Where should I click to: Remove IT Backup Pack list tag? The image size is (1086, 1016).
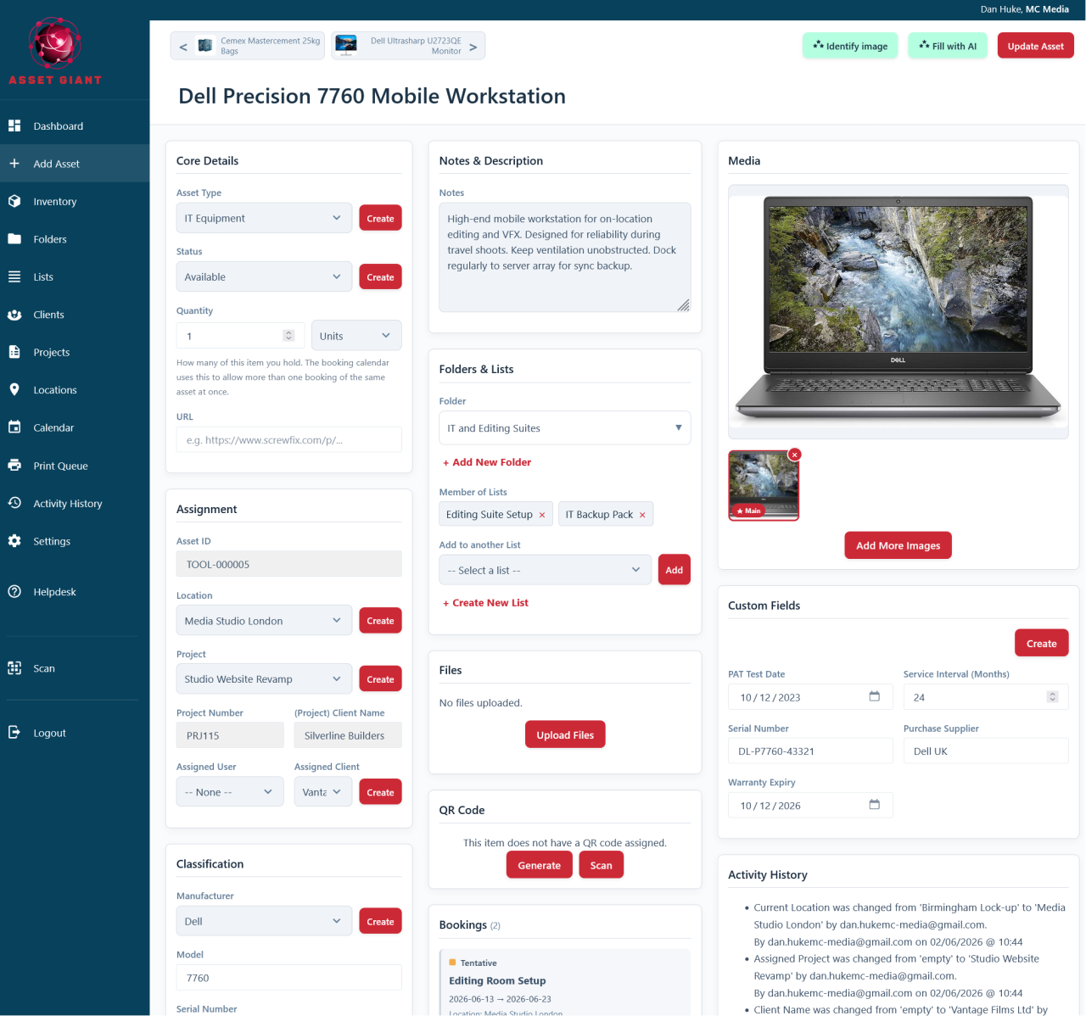pos(642,515)
